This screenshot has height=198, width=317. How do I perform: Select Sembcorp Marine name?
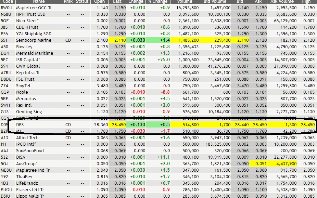pos(34,40)
